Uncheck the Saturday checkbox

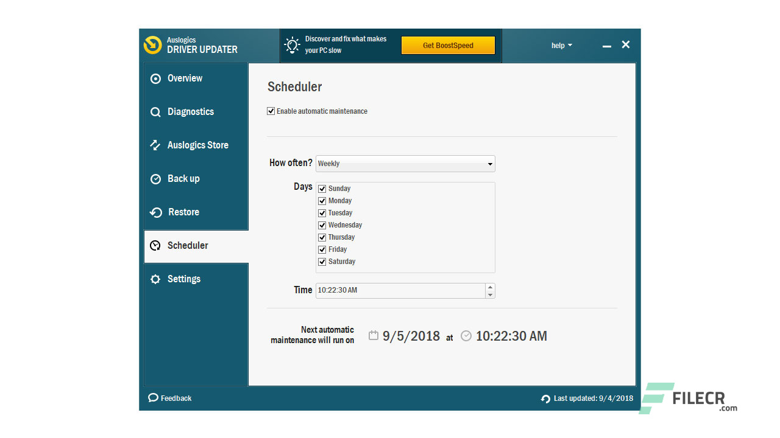pyautogui.click(x=322, y=262)
